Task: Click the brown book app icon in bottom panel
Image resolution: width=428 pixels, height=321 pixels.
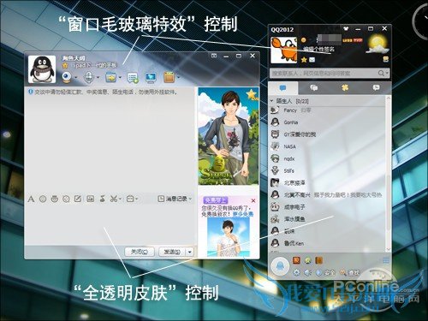Action: coord(318,260)
